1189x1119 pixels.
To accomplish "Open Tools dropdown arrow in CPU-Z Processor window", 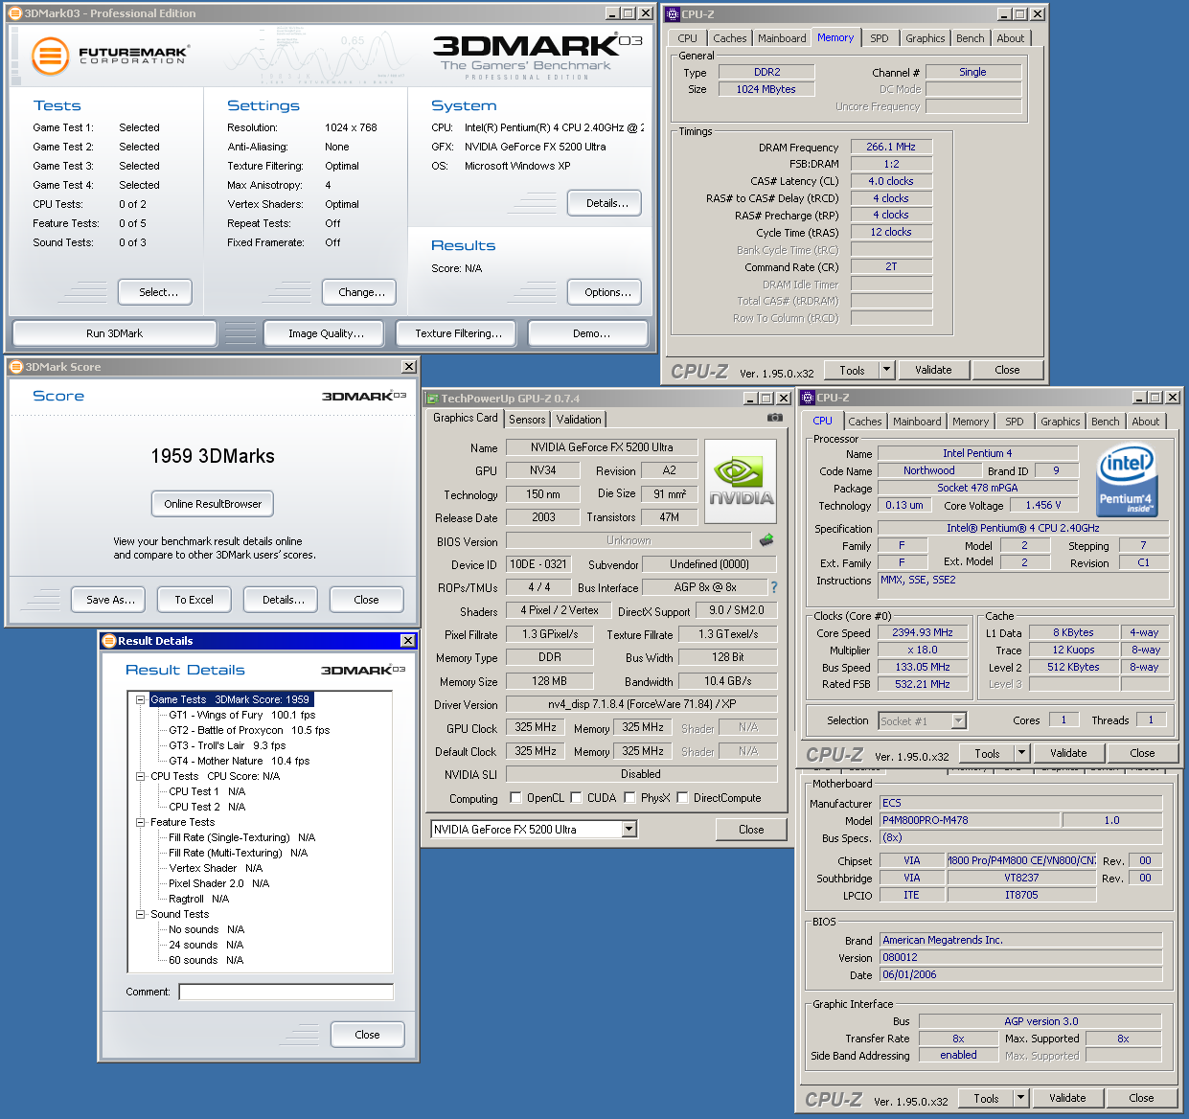I will [x=1021, y=753].
